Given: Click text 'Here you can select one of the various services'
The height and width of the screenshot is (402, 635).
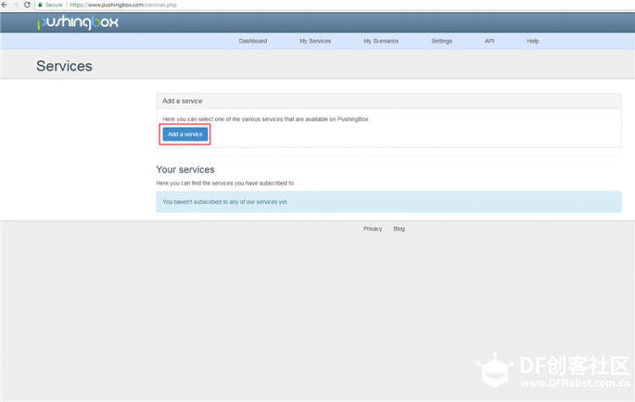Looking at the screenshot, I should point(266,119).
